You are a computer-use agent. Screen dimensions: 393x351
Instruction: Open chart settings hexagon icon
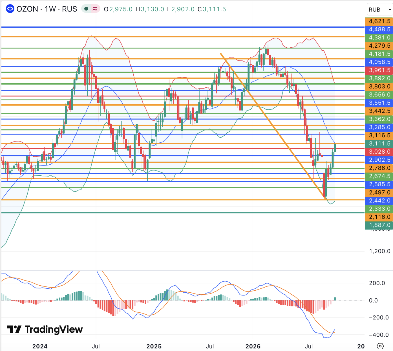(x=380, y=346)
